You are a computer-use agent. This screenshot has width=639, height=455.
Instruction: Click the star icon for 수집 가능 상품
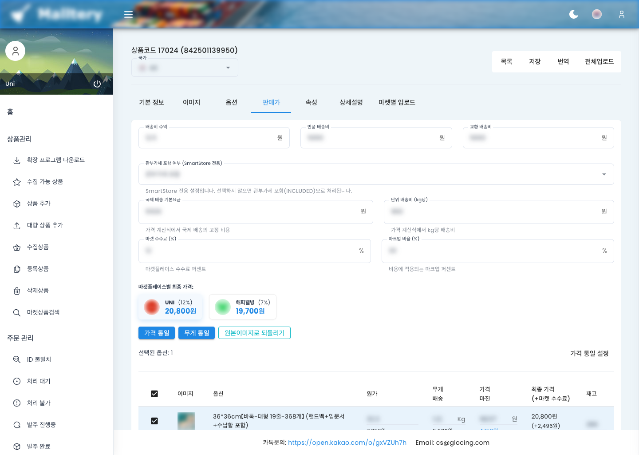click(17, 182)
